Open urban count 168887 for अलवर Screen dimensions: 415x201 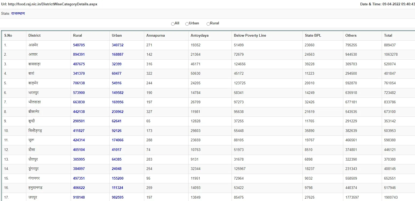[118, 55]
